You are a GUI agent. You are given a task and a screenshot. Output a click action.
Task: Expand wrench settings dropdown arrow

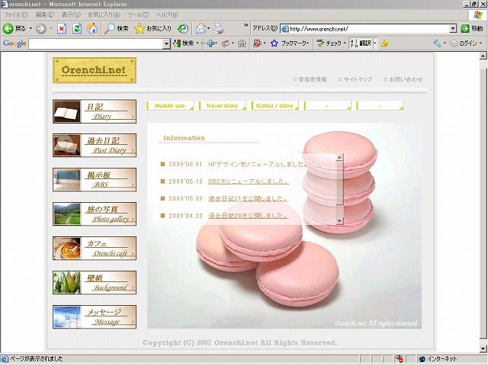(x=445, y=43)
